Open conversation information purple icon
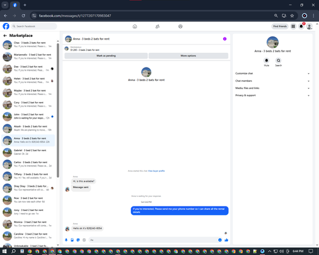The height and width of the screenshot is (255, 319). pyautogui.click(x=225, y=39)
